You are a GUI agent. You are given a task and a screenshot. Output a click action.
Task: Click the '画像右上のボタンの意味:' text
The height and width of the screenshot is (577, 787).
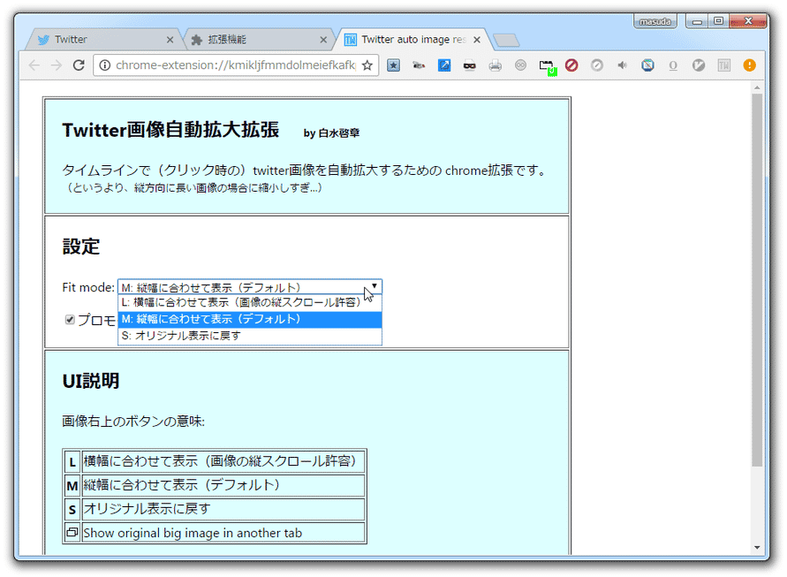tap(133, 421)
